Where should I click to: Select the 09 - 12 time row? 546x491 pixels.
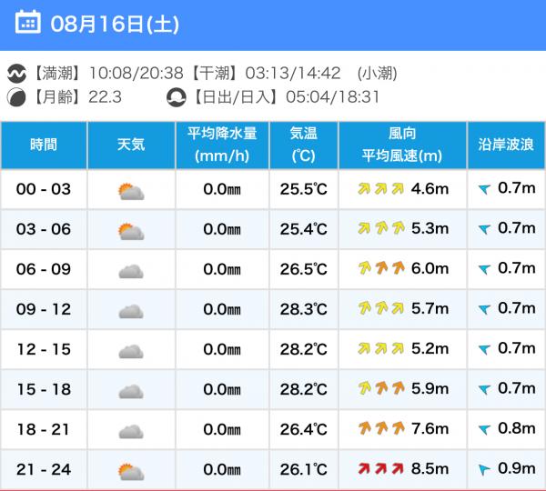pos(44,309)
